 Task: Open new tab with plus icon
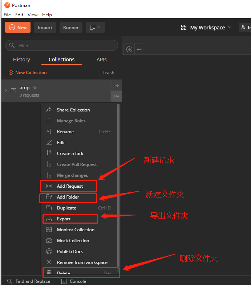[x=129, y=49]
